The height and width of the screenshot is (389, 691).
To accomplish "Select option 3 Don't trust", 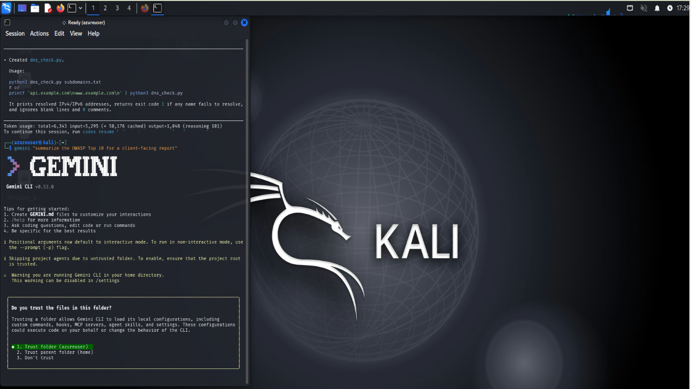I will pos(35,358).
